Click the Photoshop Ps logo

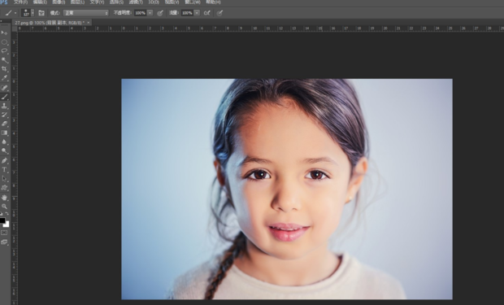pyautogui.click(x=4, y=2)
